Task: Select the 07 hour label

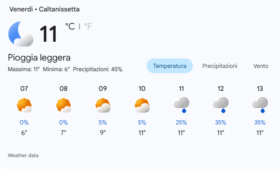Action: [24, 88]
